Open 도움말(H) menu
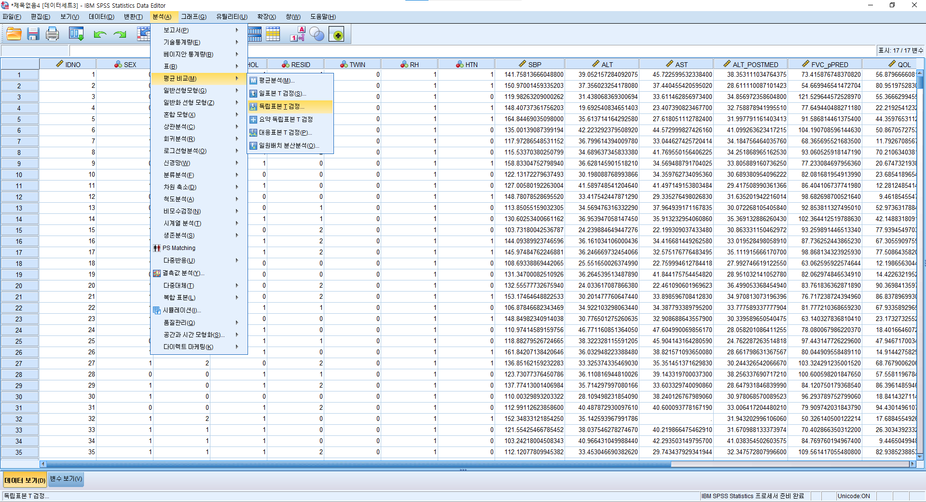 (323, 17)
